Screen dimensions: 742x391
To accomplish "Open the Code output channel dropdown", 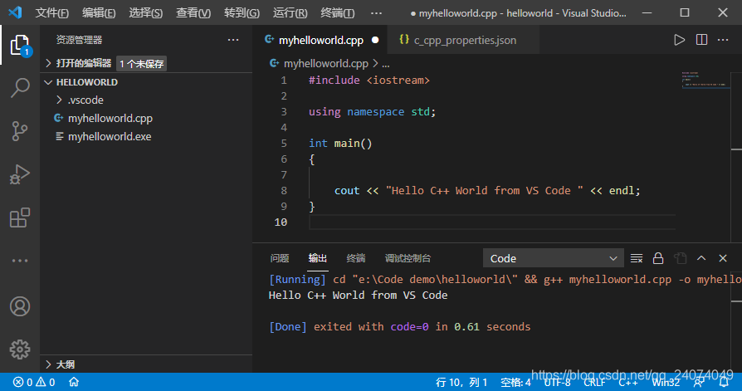I will (554, 258).
